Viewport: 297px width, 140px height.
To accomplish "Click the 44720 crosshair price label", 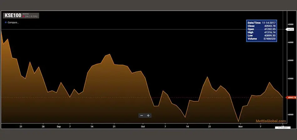I will (x=290, y=29).
